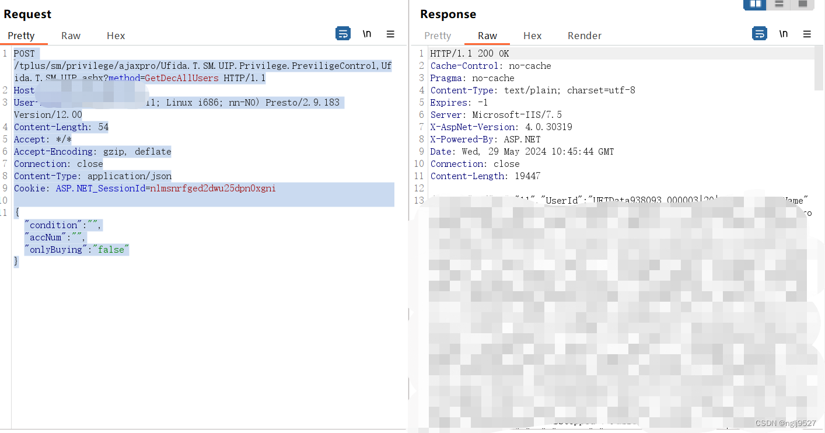Screen dimensions: 825x433
Task: Click the Pragma: no-cache response header
Action: tap(473, 78)
